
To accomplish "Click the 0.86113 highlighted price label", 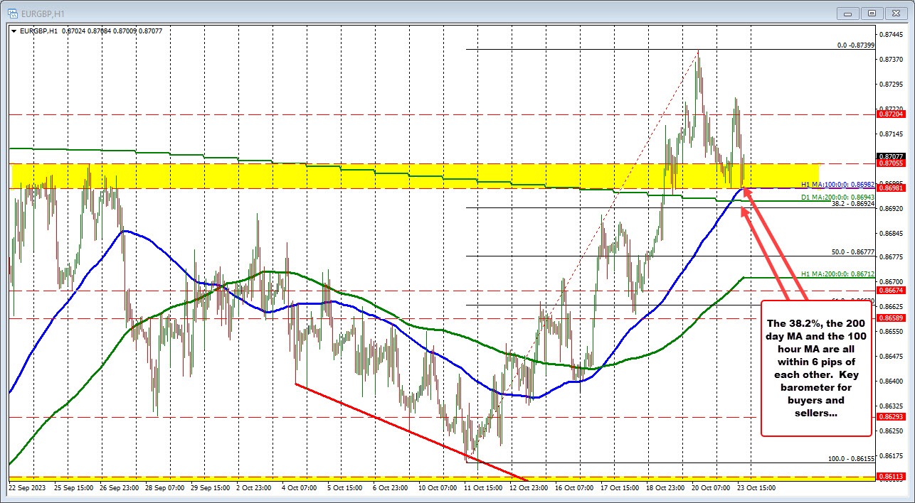I will coord(892,477).
